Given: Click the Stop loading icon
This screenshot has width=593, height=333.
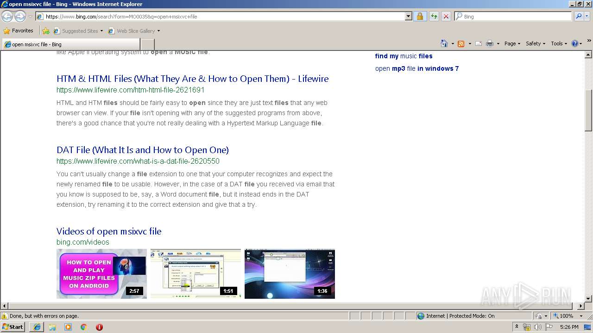Looking at the screenshot, I should coord(446,16).
